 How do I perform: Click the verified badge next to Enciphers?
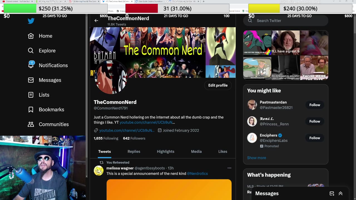280,135
